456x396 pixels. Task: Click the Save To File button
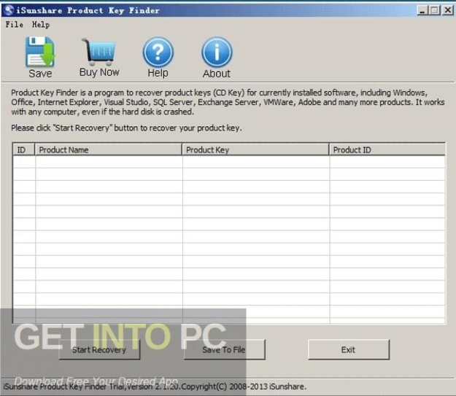click(224, 349)
